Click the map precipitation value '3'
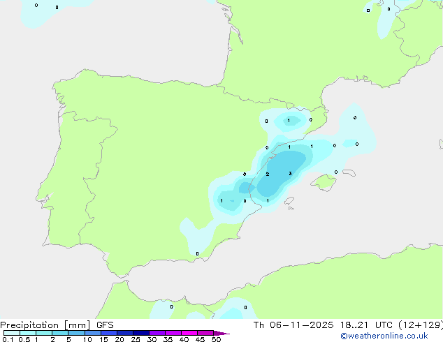Viewport: 443px width, 342px height. pyautogui.click(x=290, y=173)
